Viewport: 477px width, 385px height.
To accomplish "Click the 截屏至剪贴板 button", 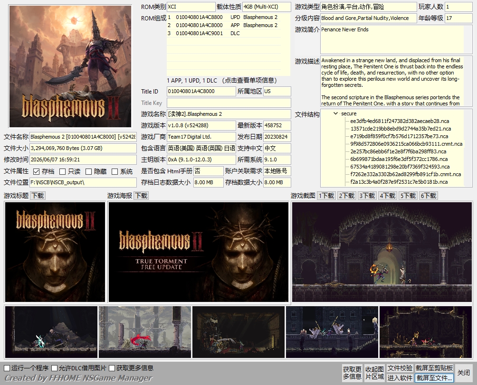I will (x=434, y=368).
